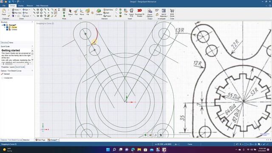Open Windows Start button on taskbar
Viewport: 272px width, 153px height.
coord(108,150)
